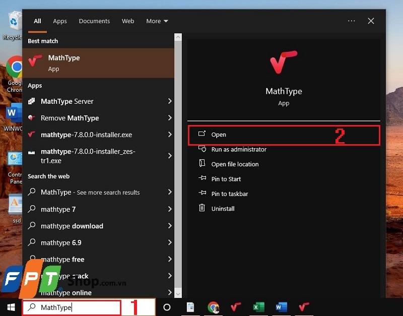Click the Uninstall trash icon
Image resolution: width=403 pixels, height=316 pixels.
(203, 208)
